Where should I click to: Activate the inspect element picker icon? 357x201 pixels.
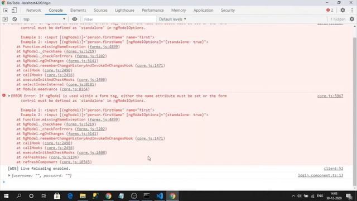6,11
